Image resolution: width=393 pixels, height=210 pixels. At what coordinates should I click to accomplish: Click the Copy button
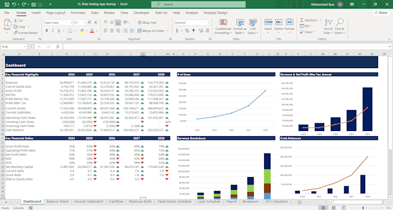click(x=20, y=27)
